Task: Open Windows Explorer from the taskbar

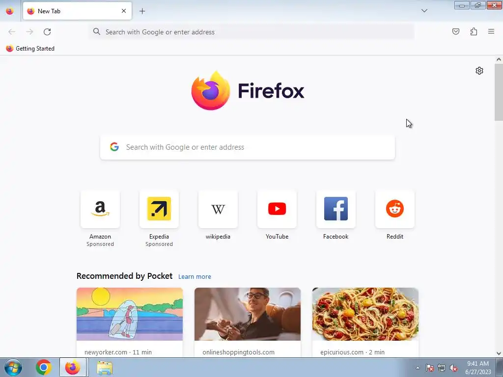Action: tap(105, 367)
